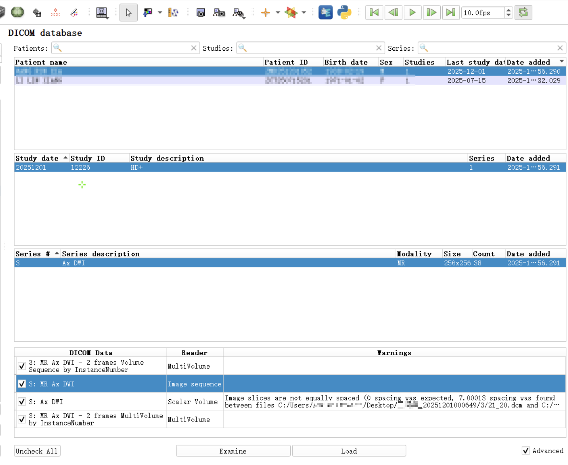Open the Python console icon
Image resolution: width=568 pixels, height=465 pixels.
coord(344,13)
